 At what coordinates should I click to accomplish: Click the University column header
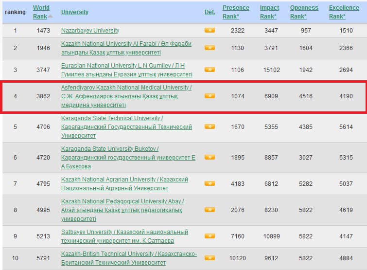pos(75,12)
